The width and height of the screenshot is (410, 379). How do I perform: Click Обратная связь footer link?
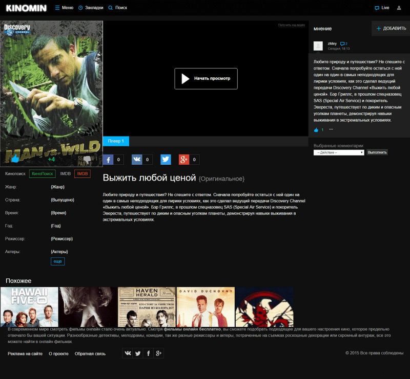pyautogui.click(x=90, y=353)
